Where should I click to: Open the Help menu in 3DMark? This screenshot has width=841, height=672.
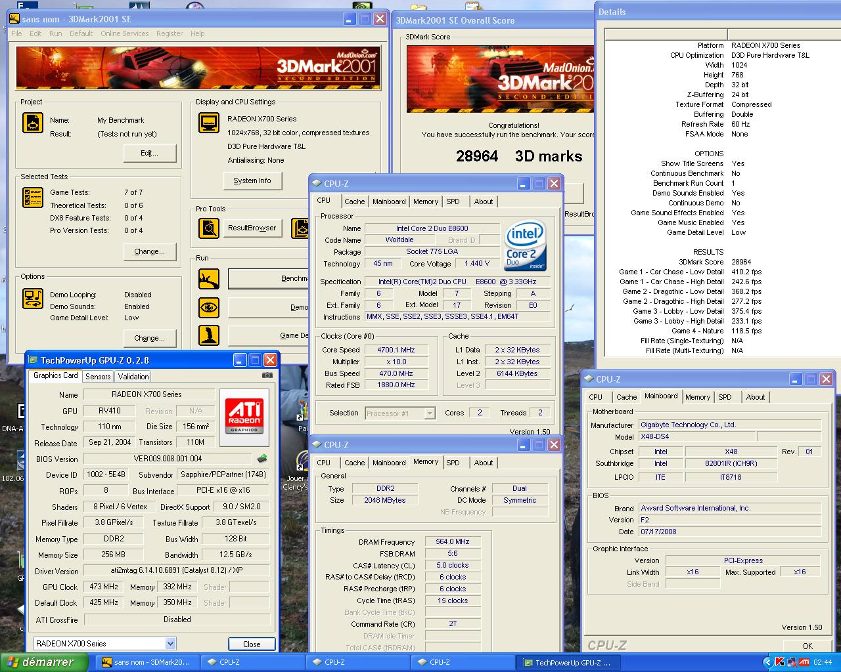(198, 33)
